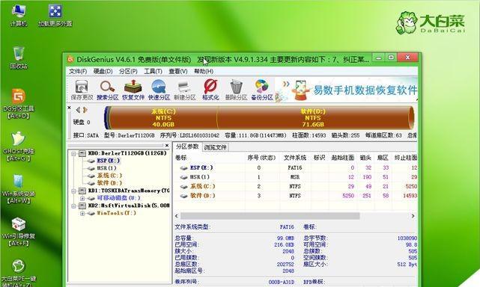Image resolution: width=480 pixels, height=287 pixels.
Task: Click the 新建分区 (New partition) toolbar icon
Action: [185, 90]
